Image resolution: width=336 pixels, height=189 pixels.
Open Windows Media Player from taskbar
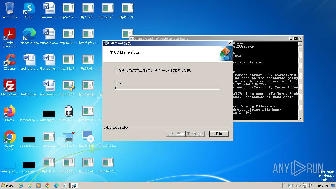coord(39,186)
